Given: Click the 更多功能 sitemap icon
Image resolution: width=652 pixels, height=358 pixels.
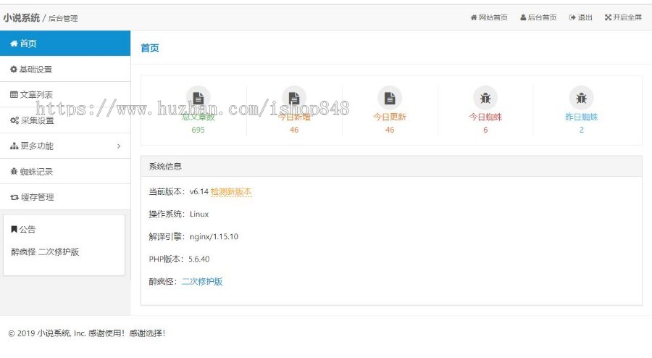Looking at the screenshot, I should [x=14, y=146].
